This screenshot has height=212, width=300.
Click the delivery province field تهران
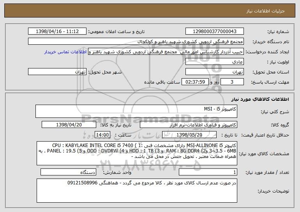214,72
